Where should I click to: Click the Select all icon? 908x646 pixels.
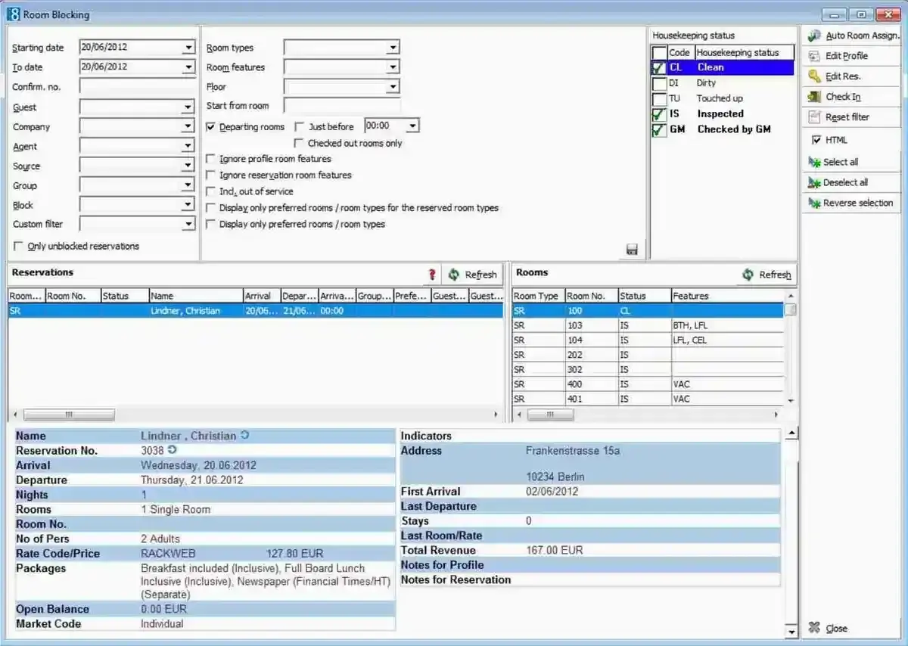[x=814, y=162]
